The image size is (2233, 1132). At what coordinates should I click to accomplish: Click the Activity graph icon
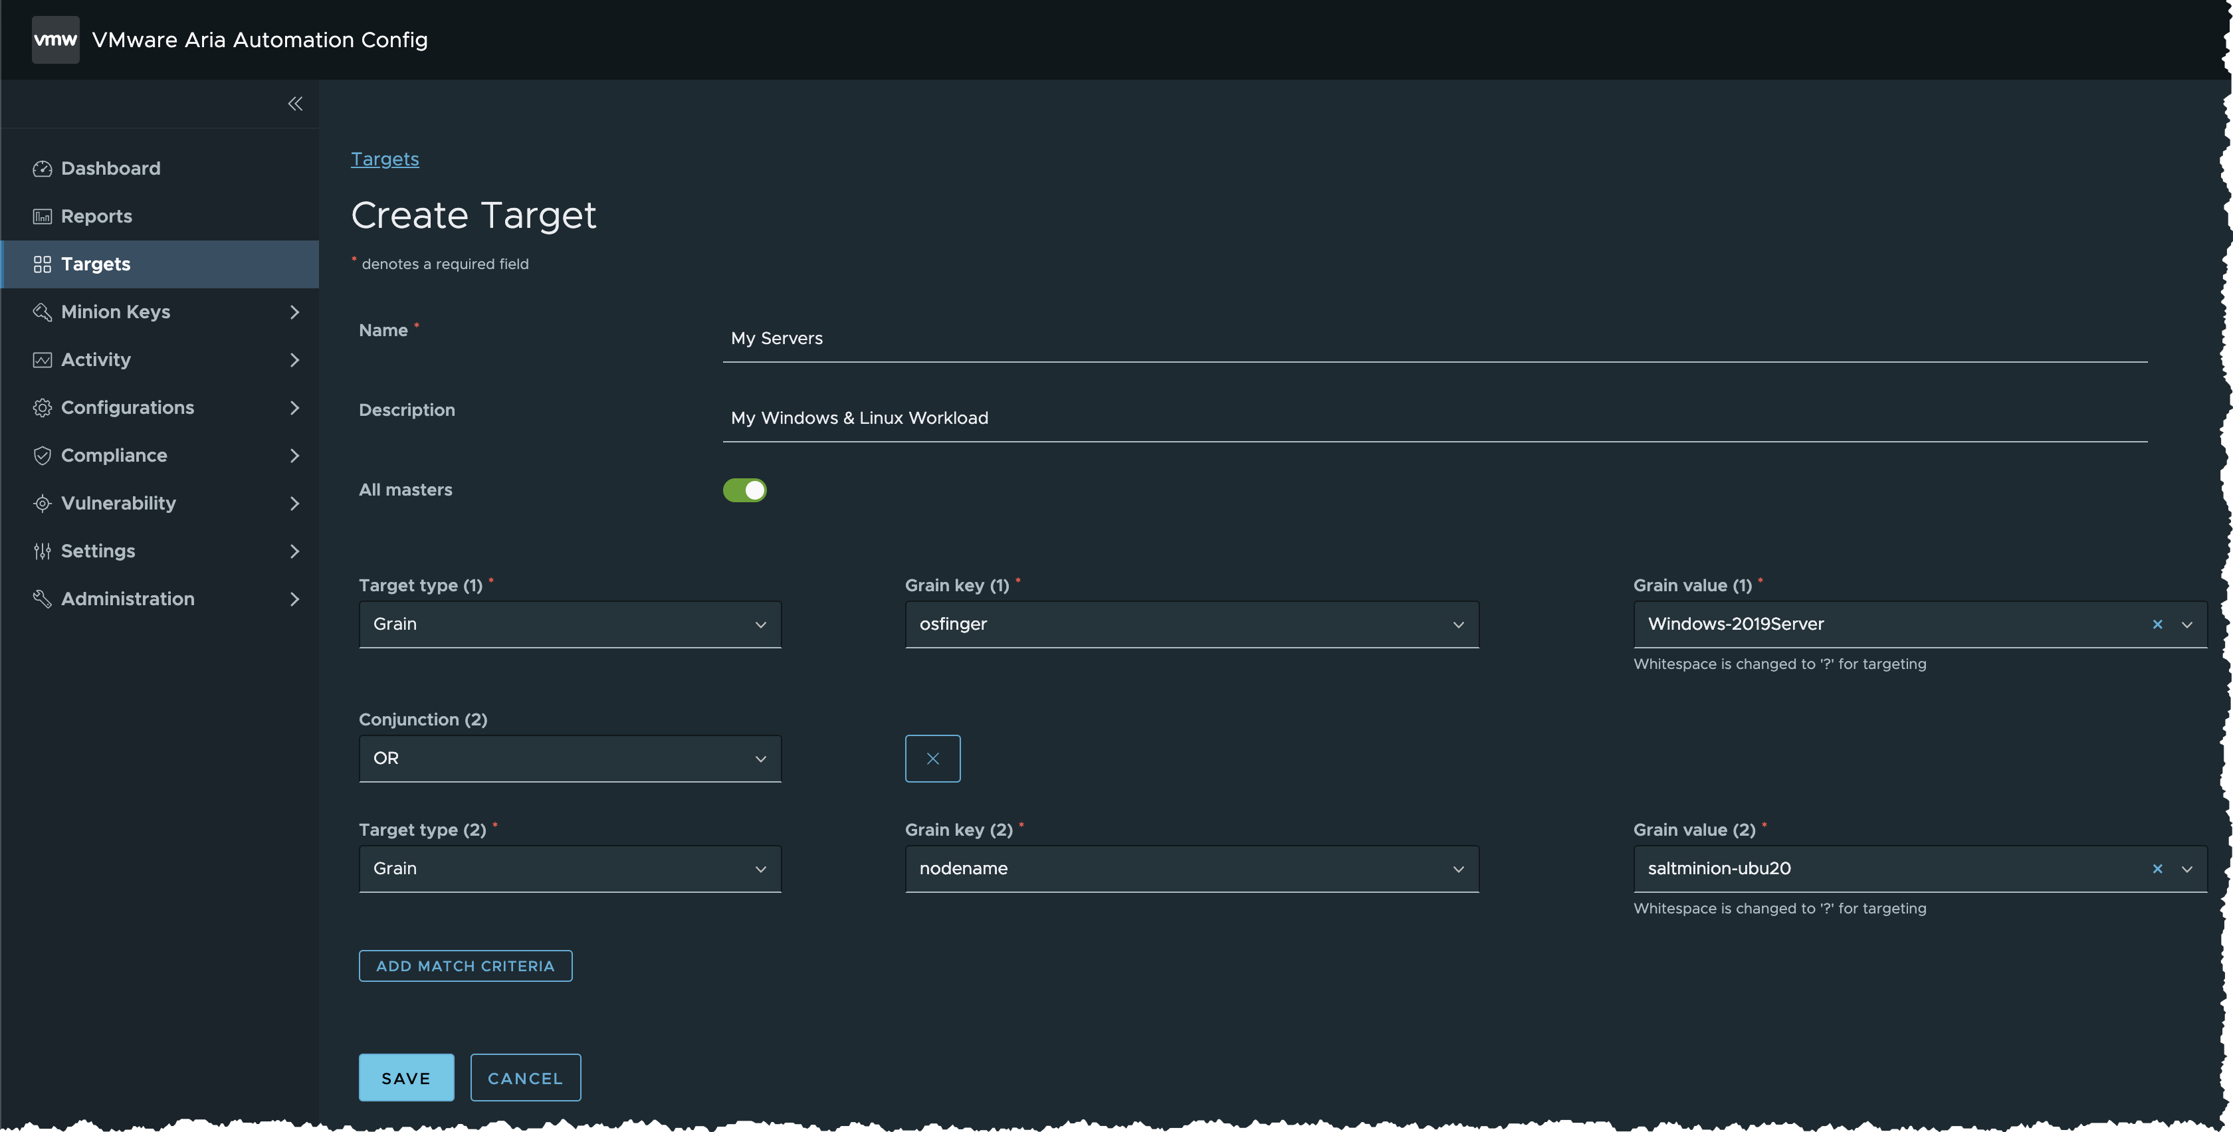43,359
